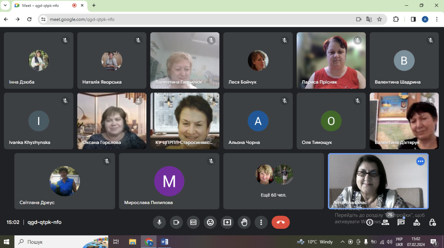The width and height of the screenshot is (444, 248).
Task: Show the participants list with 75 badge
Action: pos(386,222)
